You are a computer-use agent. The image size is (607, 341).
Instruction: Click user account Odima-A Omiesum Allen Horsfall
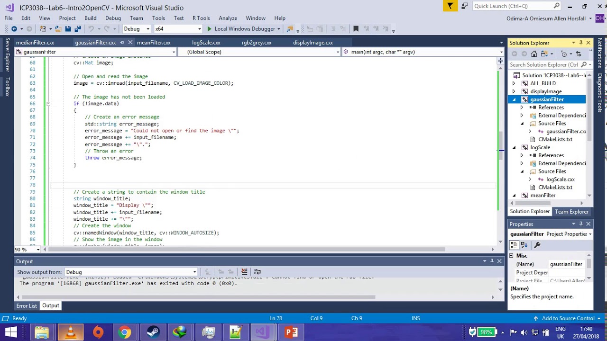click(547, 18)
